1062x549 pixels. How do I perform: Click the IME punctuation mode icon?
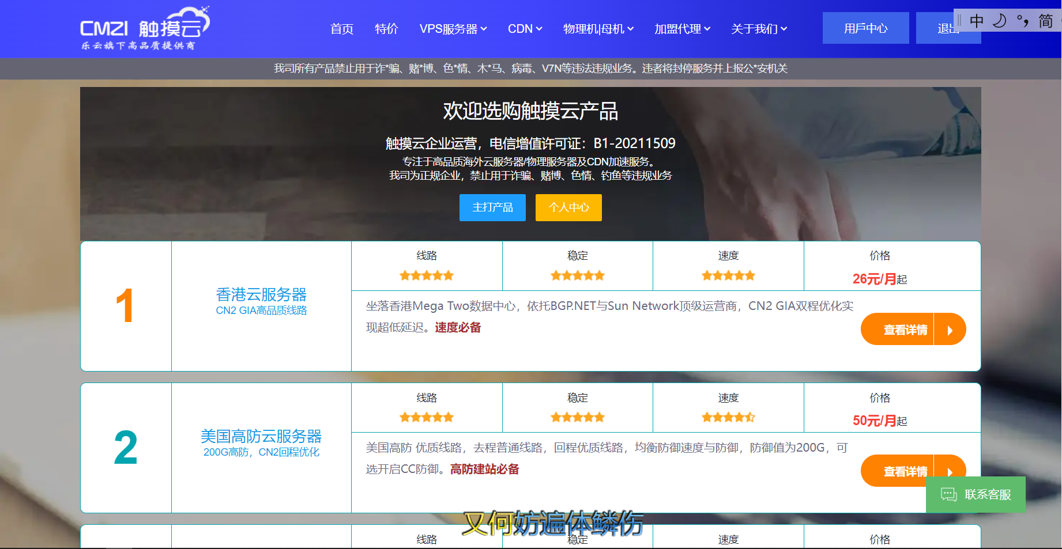coord(1023,21)
